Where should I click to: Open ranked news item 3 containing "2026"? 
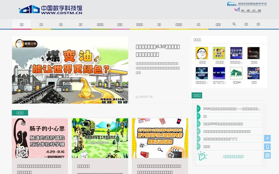point(223,124)
